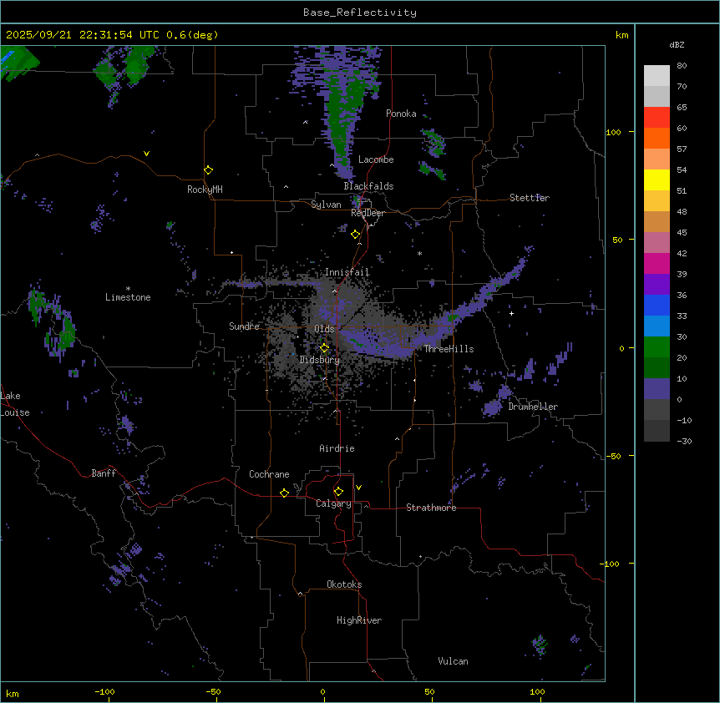This screenshot has height=703, width=720.
Task: Click the yellow diamond marker at Olds
Action: tap(325, 348)
